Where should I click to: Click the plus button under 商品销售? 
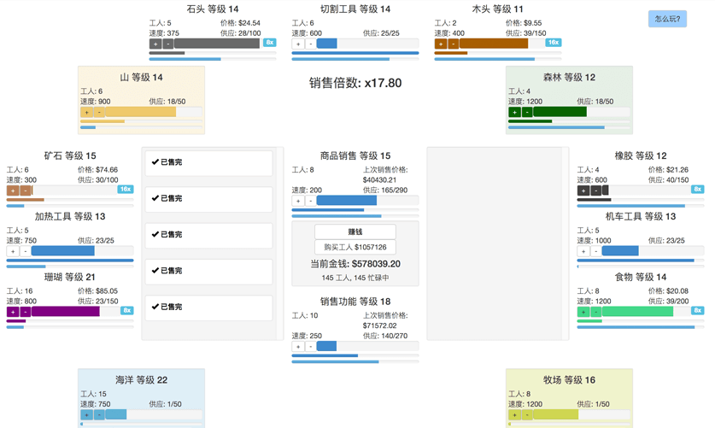[298, 201]
